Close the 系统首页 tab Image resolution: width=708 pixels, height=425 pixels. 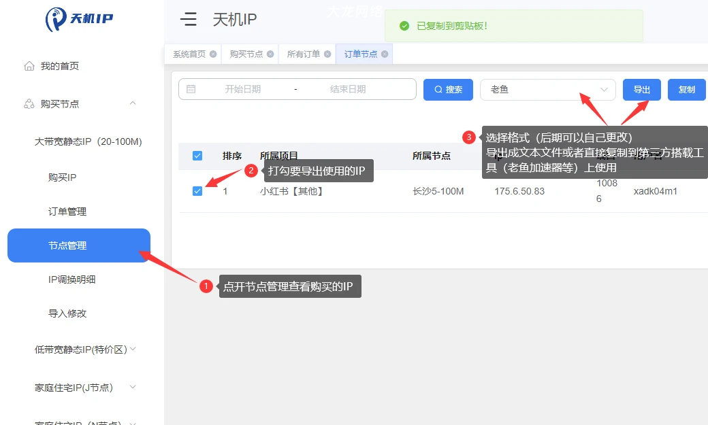(213, 54)
